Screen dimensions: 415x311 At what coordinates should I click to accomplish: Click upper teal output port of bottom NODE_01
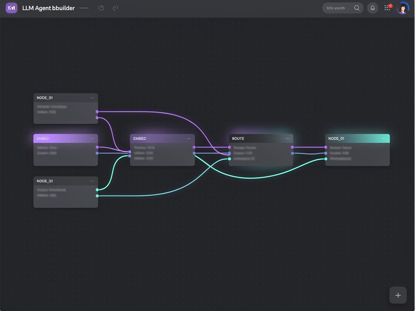[x=97, y=190]
